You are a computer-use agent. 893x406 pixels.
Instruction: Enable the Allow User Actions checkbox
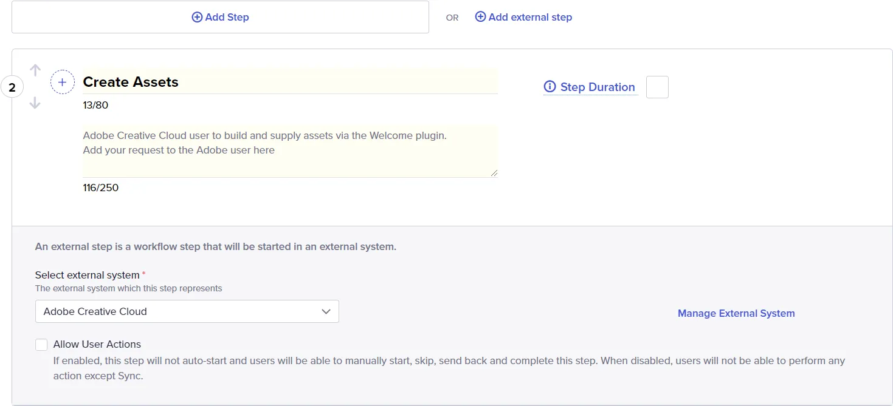(x=41, y=345)
